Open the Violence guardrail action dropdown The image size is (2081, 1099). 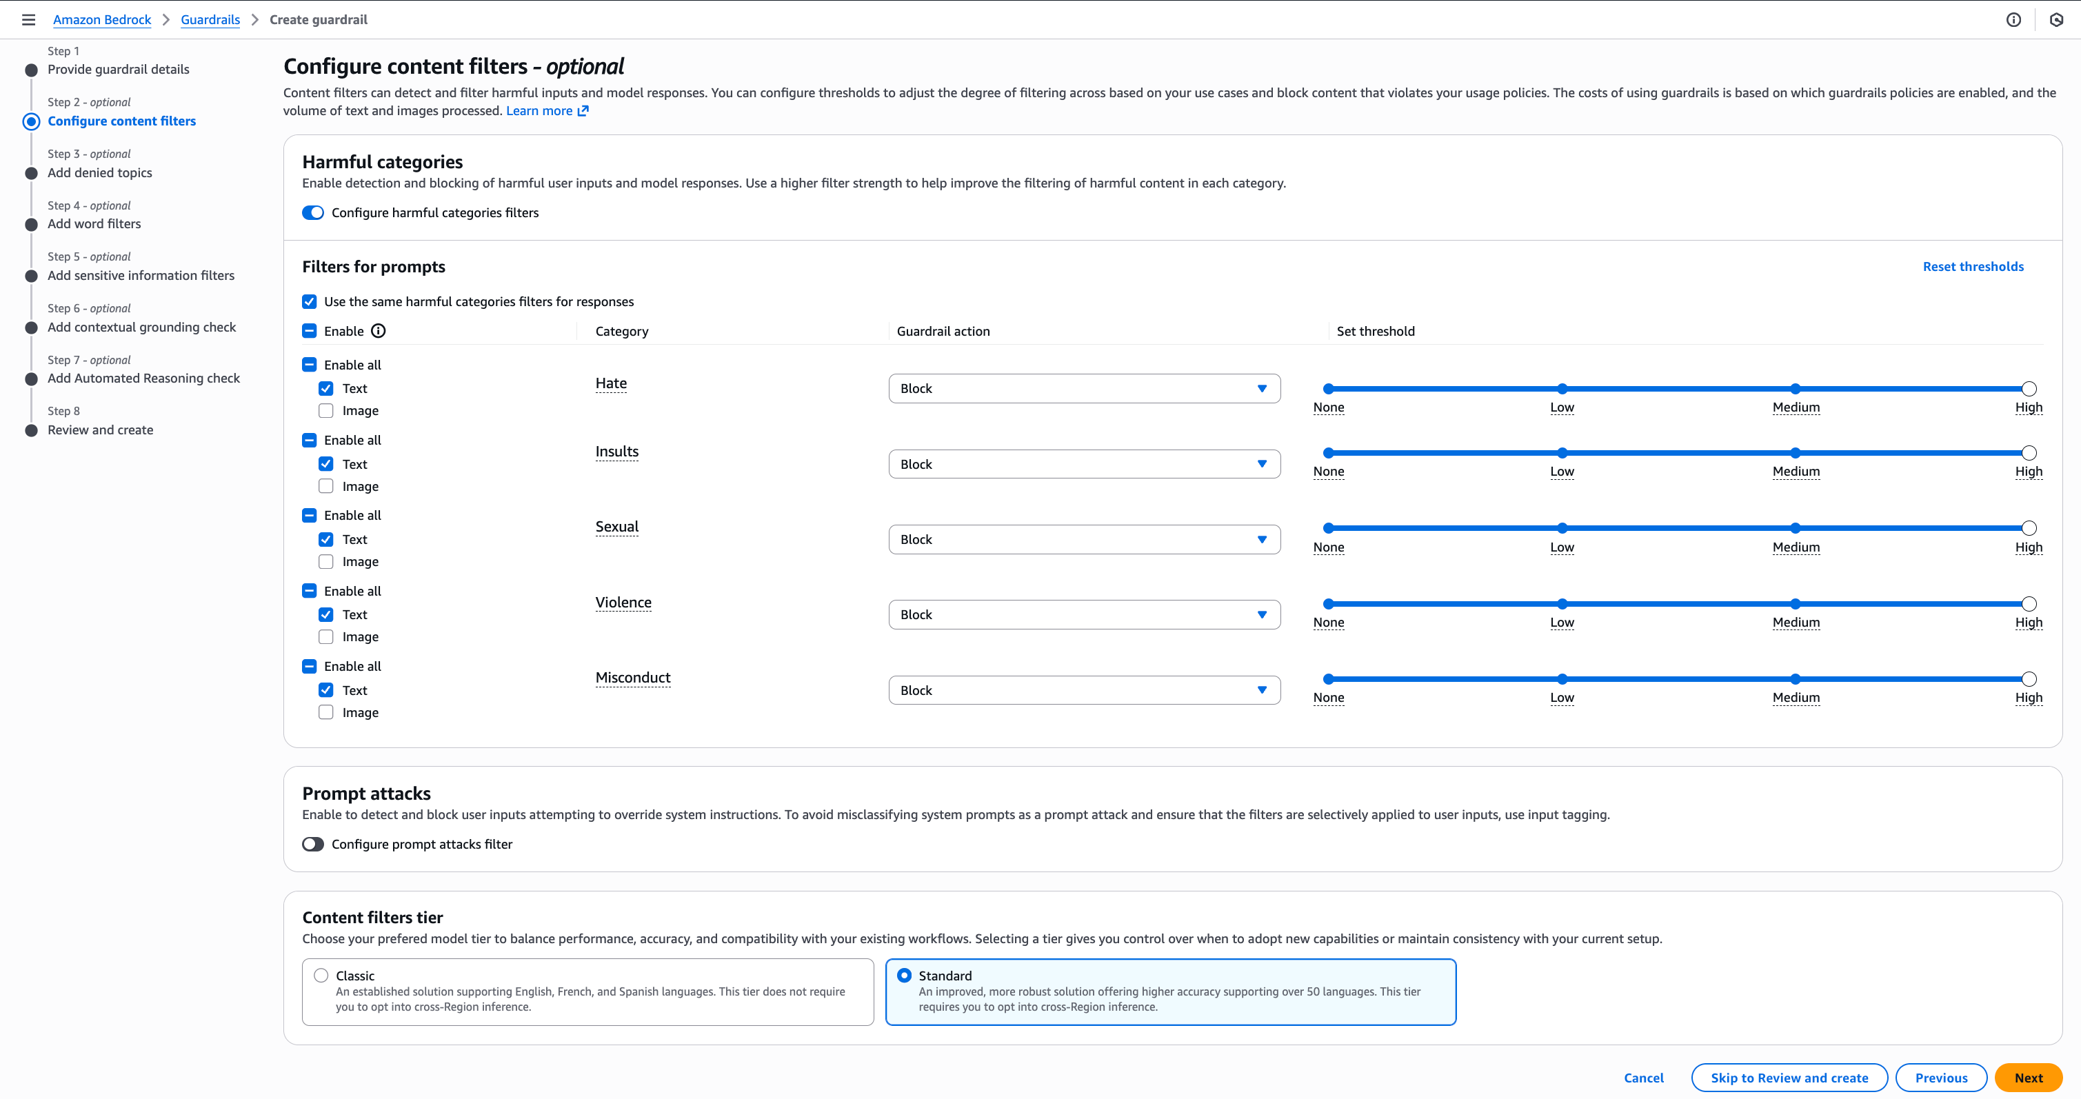point(1083,614)
